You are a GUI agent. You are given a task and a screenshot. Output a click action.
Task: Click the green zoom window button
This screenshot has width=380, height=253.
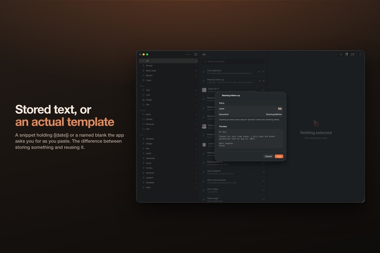pos(147,55)
